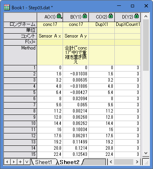Go to next sheet tab arrow
153x169 pixels.
[14, 162]
